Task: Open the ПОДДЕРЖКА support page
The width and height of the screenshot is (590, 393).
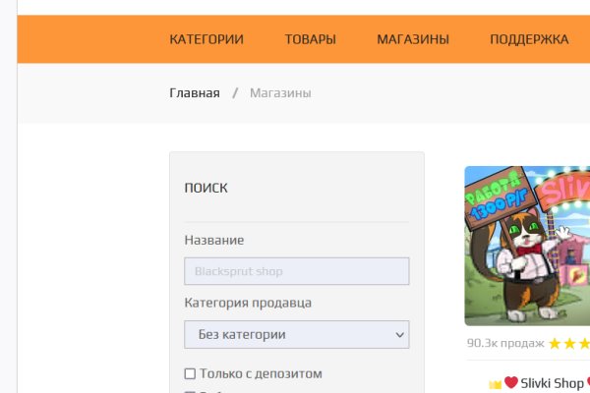Action: 529,39
